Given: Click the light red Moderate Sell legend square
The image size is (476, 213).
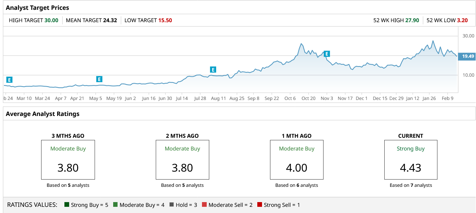Looking at the screenshot, I should [204, 205].
